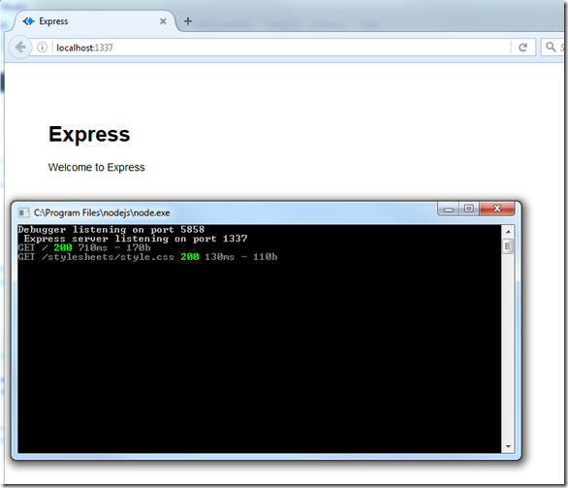Click the 'GET / 200 710ms' log line
Screen dimensions: 568x488
click(84, 247)
